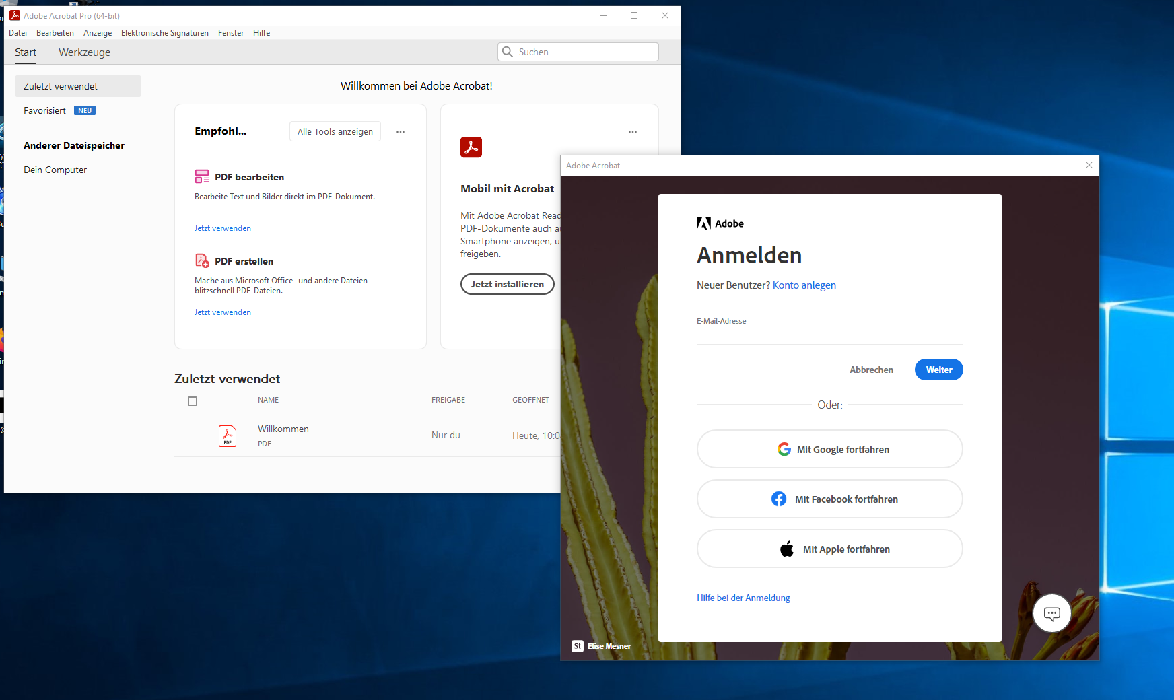Click the PDF erstellen tool icon

coord(201,260)
